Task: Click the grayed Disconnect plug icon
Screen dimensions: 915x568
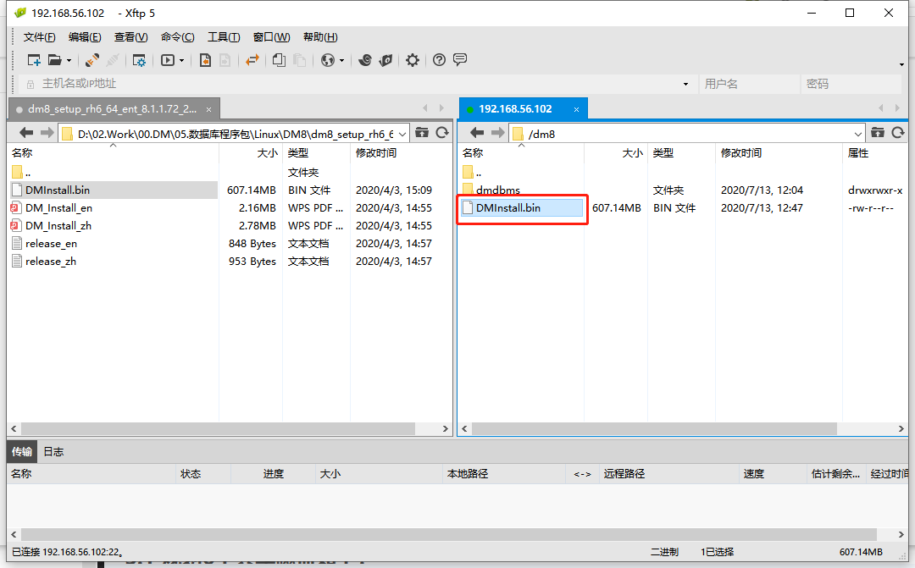Action: click(113, 60)
